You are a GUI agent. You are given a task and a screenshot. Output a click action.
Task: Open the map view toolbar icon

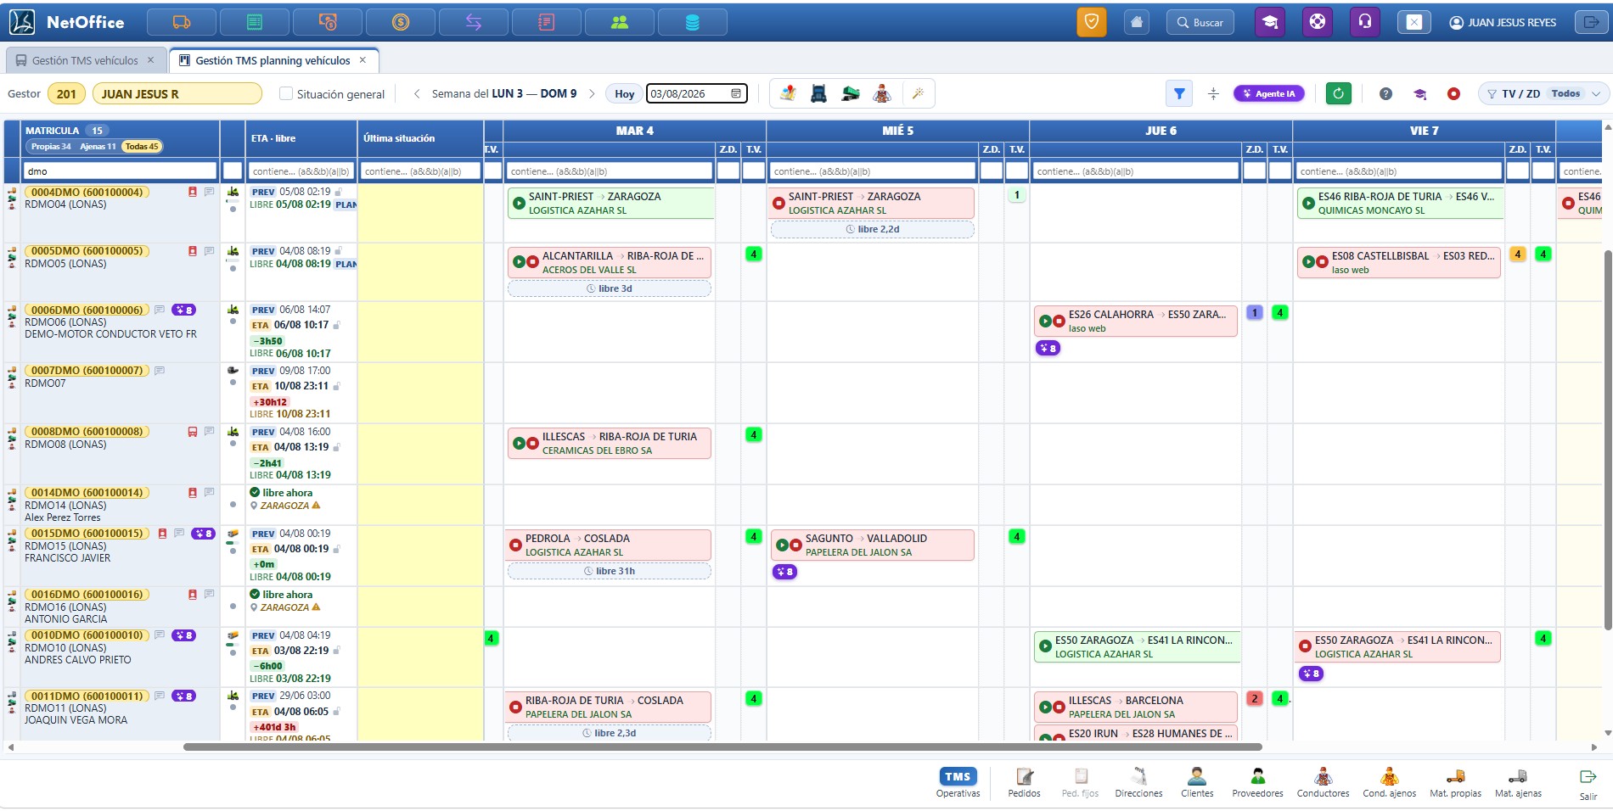click(x=788, y=93)
